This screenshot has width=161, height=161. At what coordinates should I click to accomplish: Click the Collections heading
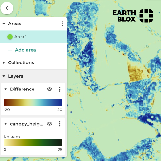coord(21,62)
